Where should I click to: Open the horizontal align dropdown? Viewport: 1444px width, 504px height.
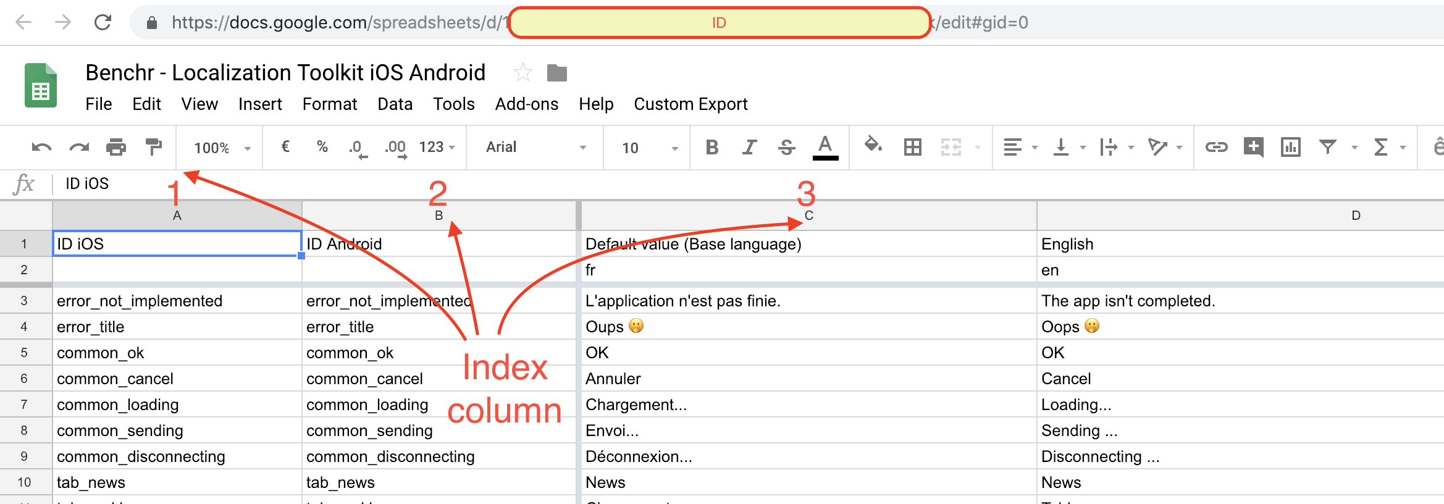click(x=1020, y=147)
